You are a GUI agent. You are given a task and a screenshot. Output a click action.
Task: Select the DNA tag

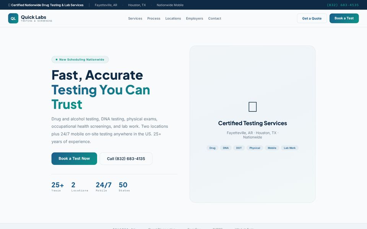pyautogui.click(x=226, y=148)
